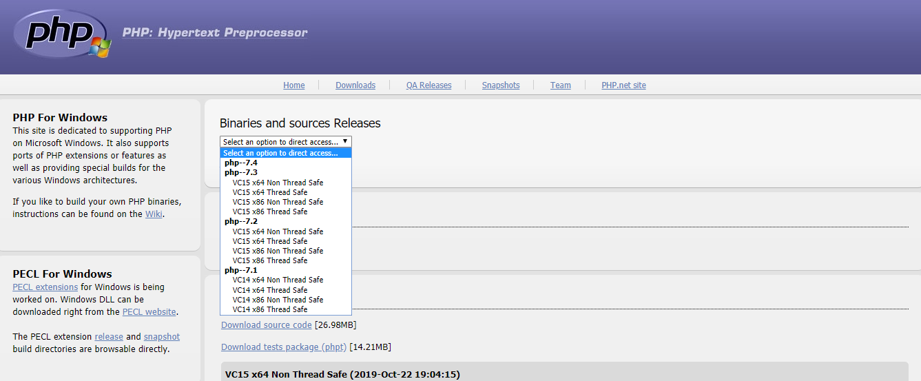Click 'PHP: Hypertext Preprocessor' header title
Viewport: 921px width, 381px height.
click(x=215, y=32)
